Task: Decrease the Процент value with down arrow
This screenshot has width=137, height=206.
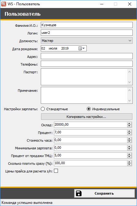Action: (x=129, y=134)
